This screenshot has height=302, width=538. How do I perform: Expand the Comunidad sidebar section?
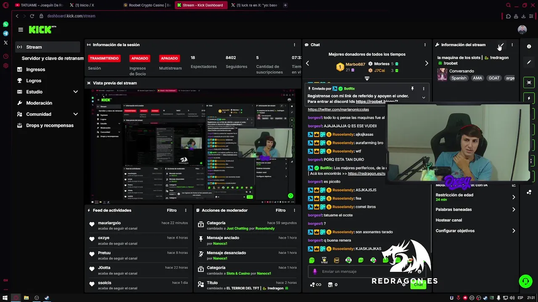[76, 114]
